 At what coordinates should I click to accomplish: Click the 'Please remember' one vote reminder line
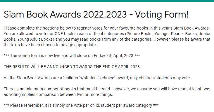tap(81, 106)
